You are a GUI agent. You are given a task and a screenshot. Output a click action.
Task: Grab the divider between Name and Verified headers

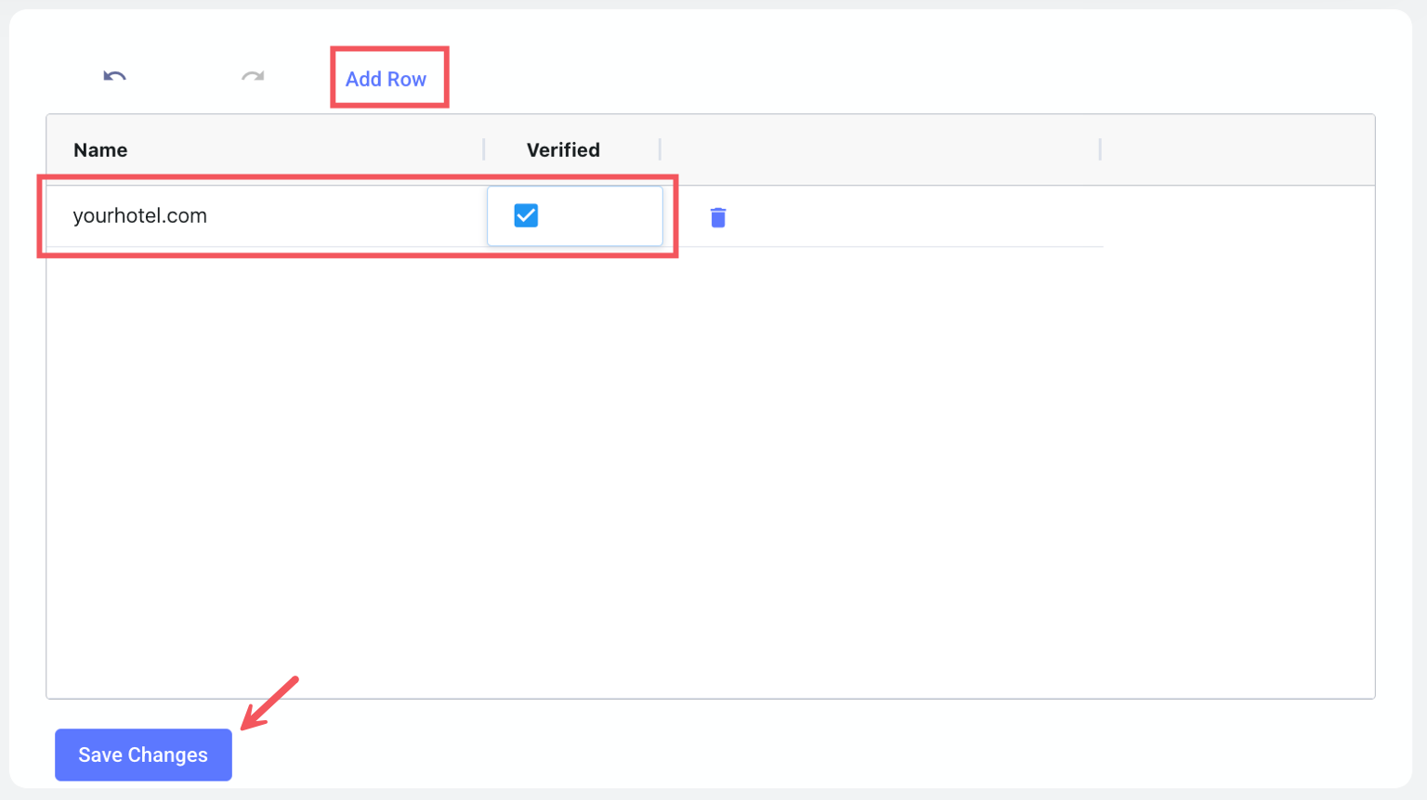[484, 149]
